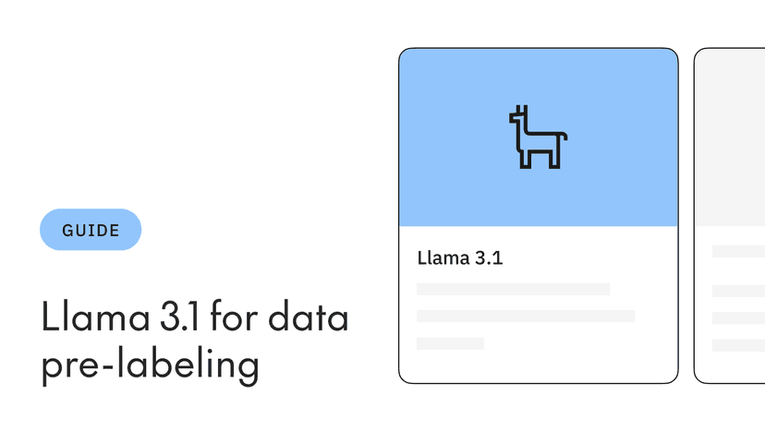Screen dimensions: 765x430
Task: Click the gray header of the right card
Action: point(730,138)
